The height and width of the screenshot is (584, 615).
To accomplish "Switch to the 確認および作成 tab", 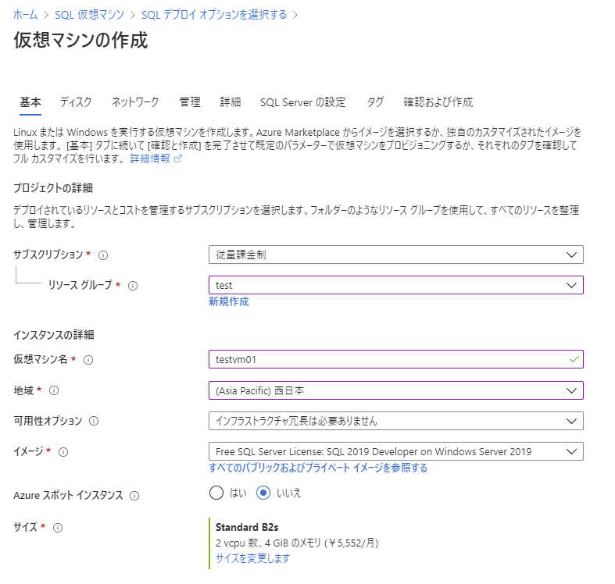I will [438, 102].
